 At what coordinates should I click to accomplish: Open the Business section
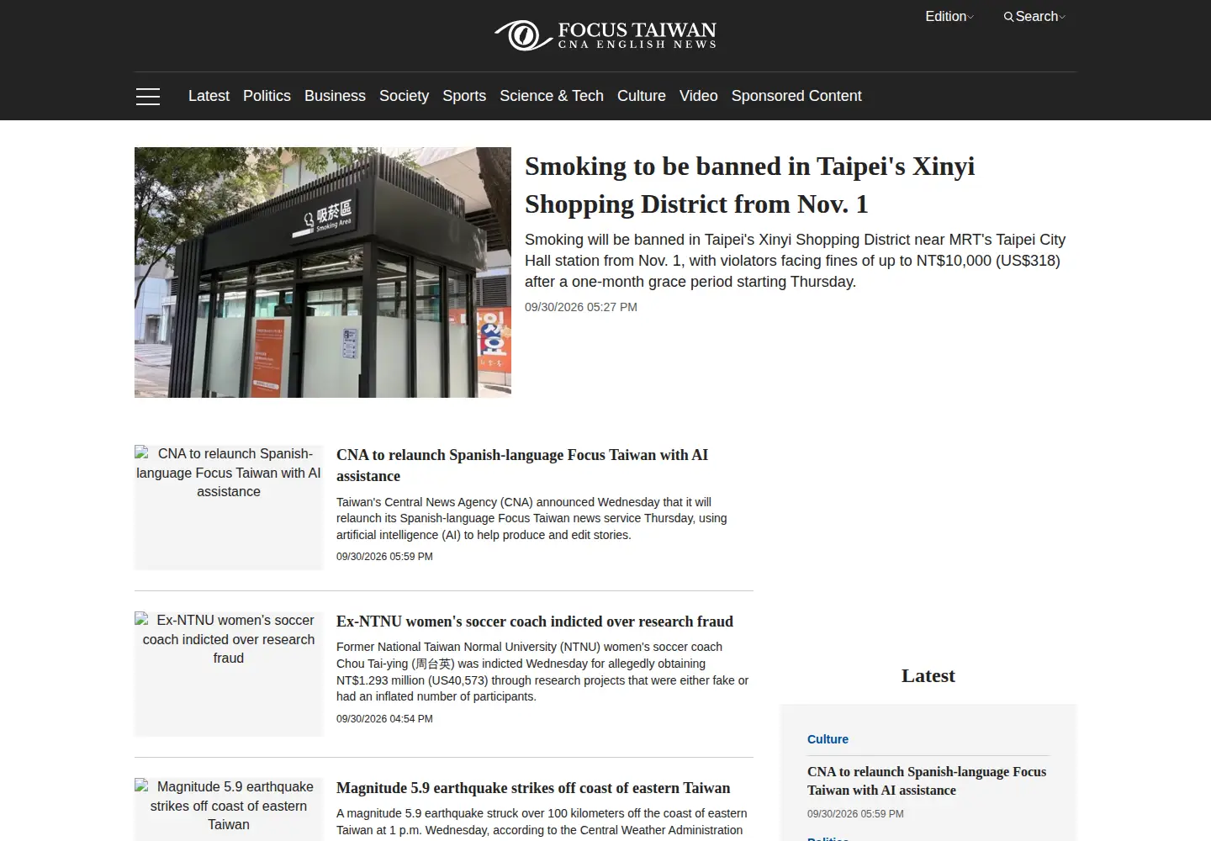tap(335, 96)
